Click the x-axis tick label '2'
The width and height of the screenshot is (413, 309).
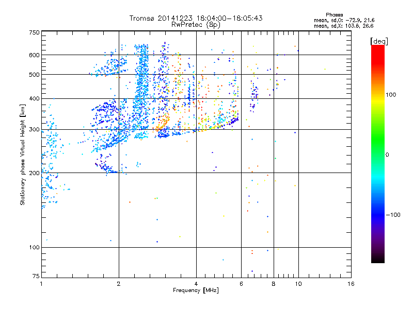coord(119,284)
